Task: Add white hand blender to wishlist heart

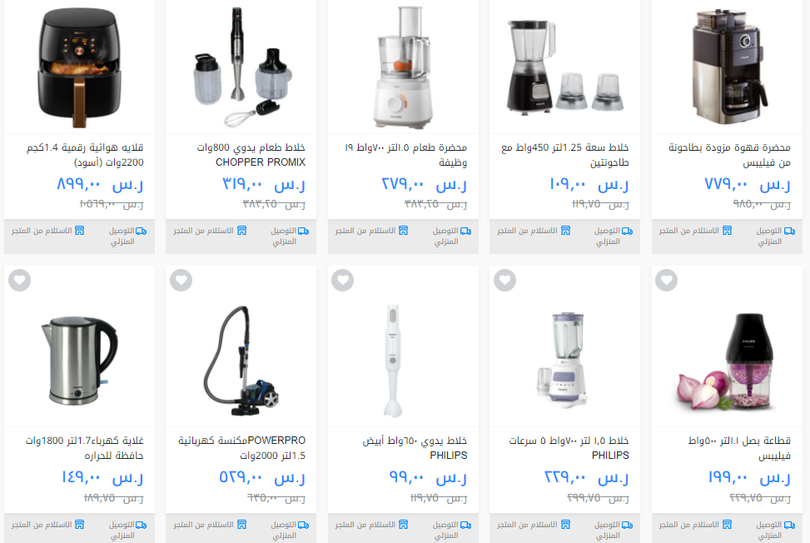Action: (x=343, y=281)
